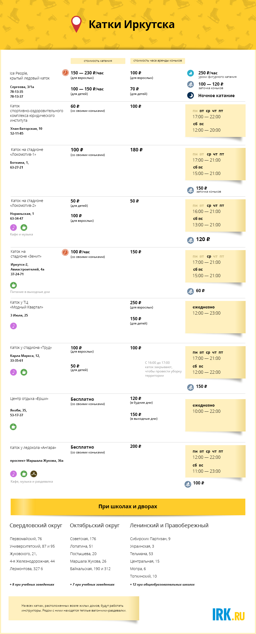
Task: Click the «Свердловский округ» heading
Action: [36, 525]
